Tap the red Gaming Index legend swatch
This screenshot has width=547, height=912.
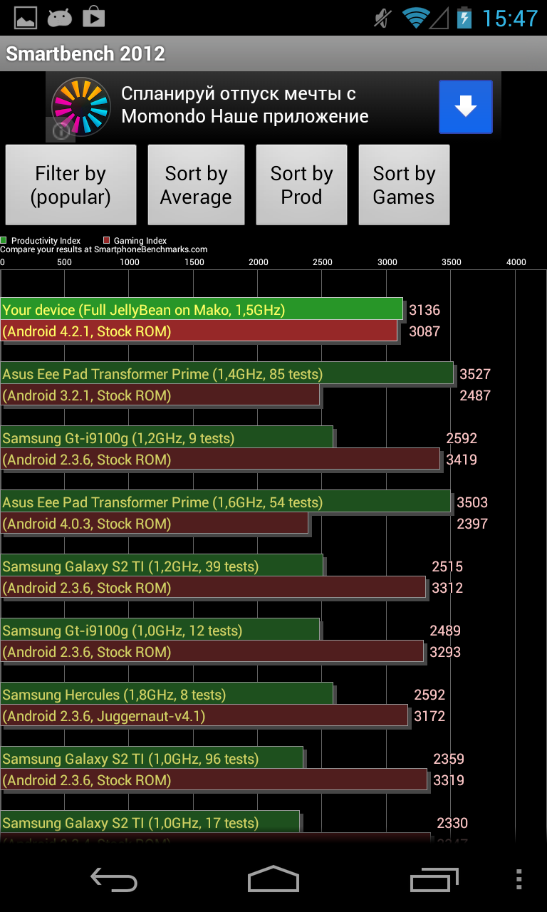pos(107,241)
